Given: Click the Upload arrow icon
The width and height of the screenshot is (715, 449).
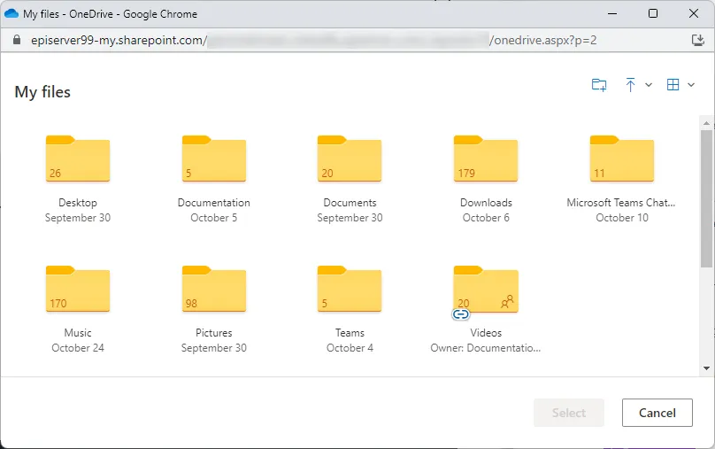Looking at the screenshot, I should click(x=630, y=85).
